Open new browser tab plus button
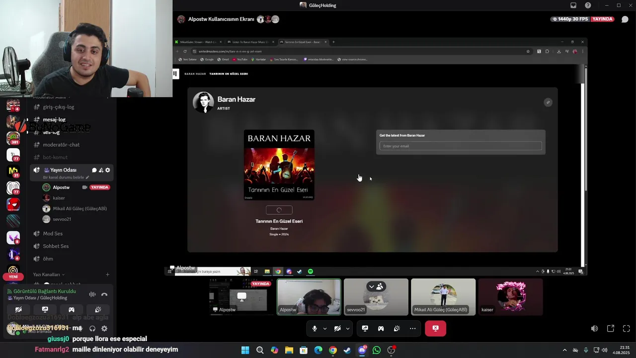This screenshot has height=358, width=636. (333, 42)
